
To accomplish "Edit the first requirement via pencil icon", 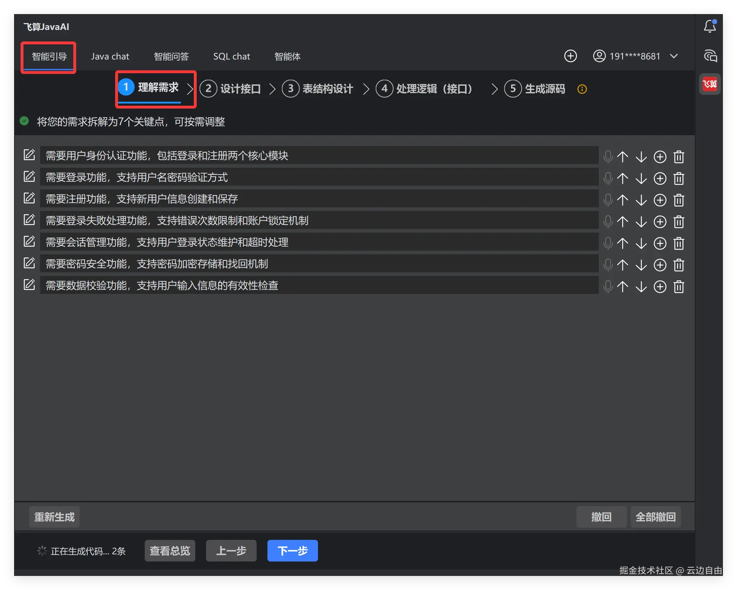I will [x=29, y=155].
